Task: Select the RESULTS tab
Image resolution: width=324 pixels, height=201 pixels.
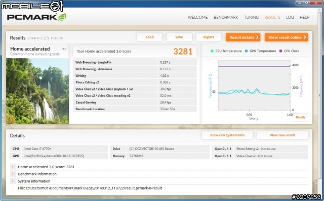Action: point(272,17)
